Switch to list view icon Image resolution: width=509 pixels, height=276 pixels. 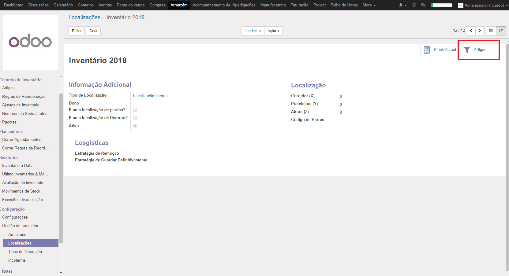tap(491, 31)
